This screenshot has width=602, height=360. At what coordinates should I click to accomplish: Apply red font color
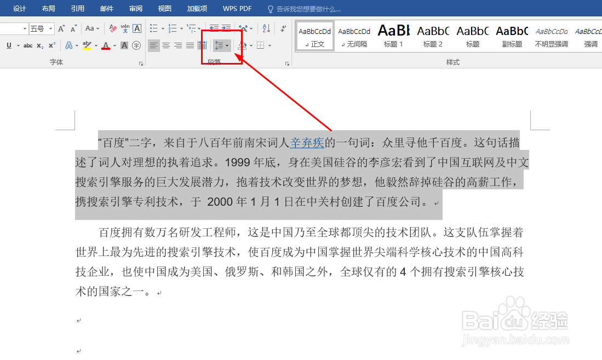coord(106,45)
